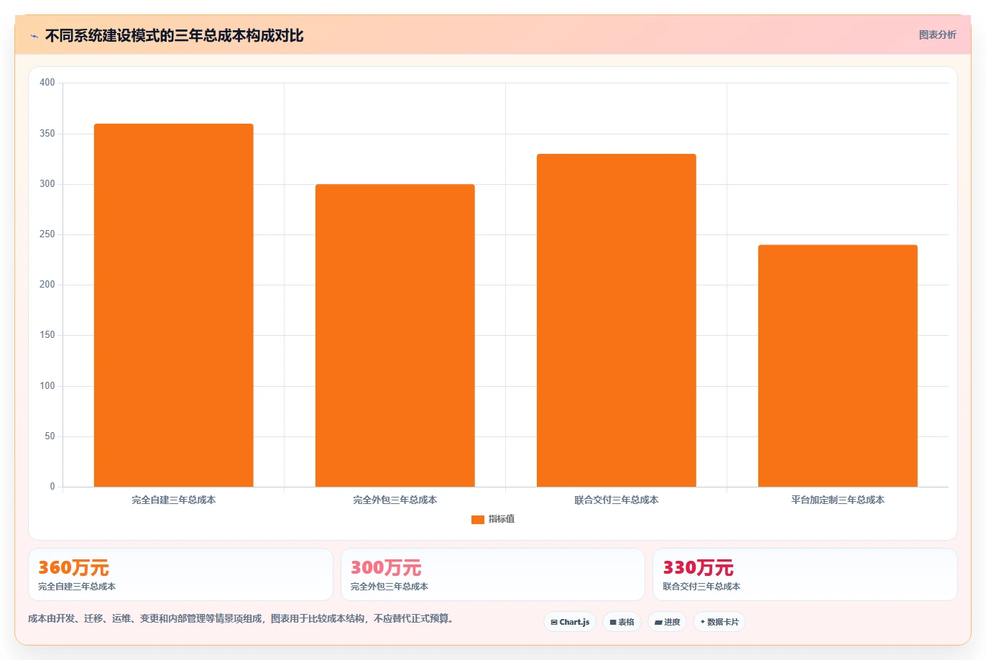The height and width of the screenshot is (660, 986).
Task: Click the icon inside the 表格 chip
Action: coord(613,623)
